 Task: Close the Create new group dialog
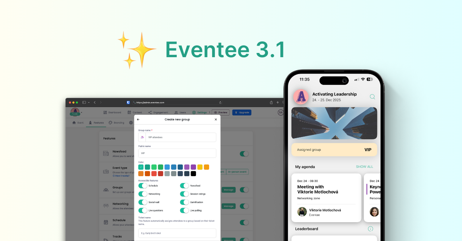(216, 119)
